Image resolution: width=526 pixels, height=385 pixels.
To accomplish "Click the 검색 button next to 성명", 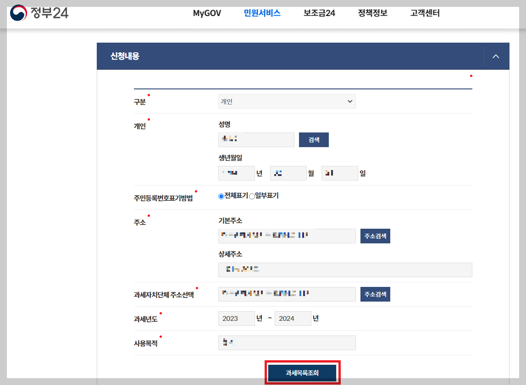I will tap(314, 139).
